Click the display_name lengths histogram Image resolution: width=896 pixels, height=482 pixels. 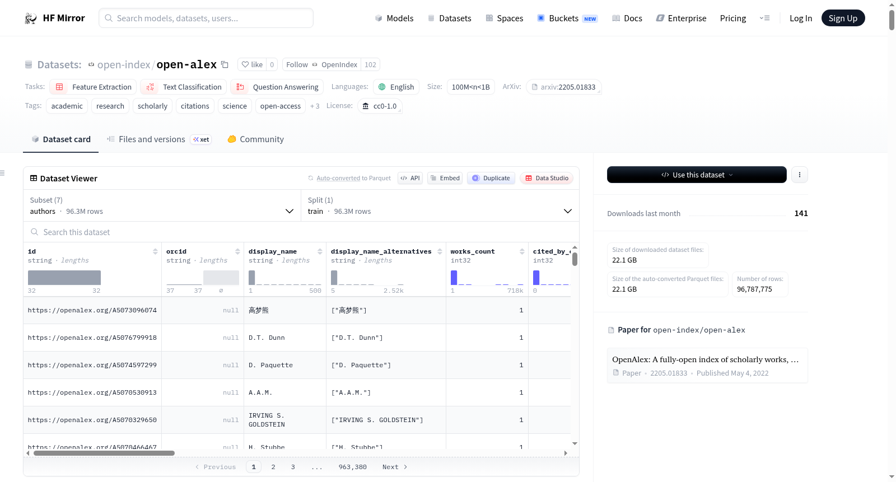pos(285,278)
